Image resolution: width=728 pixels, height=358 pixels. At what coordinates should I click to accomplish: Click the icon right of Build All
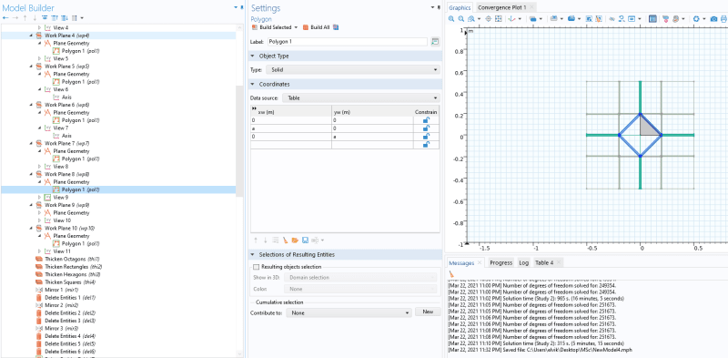pos(336,27)
